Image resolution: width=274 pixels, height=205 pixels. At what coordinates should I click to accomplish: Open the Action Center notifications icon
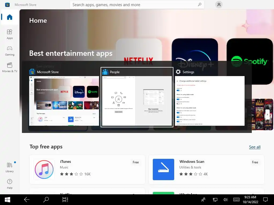[265, 200]
